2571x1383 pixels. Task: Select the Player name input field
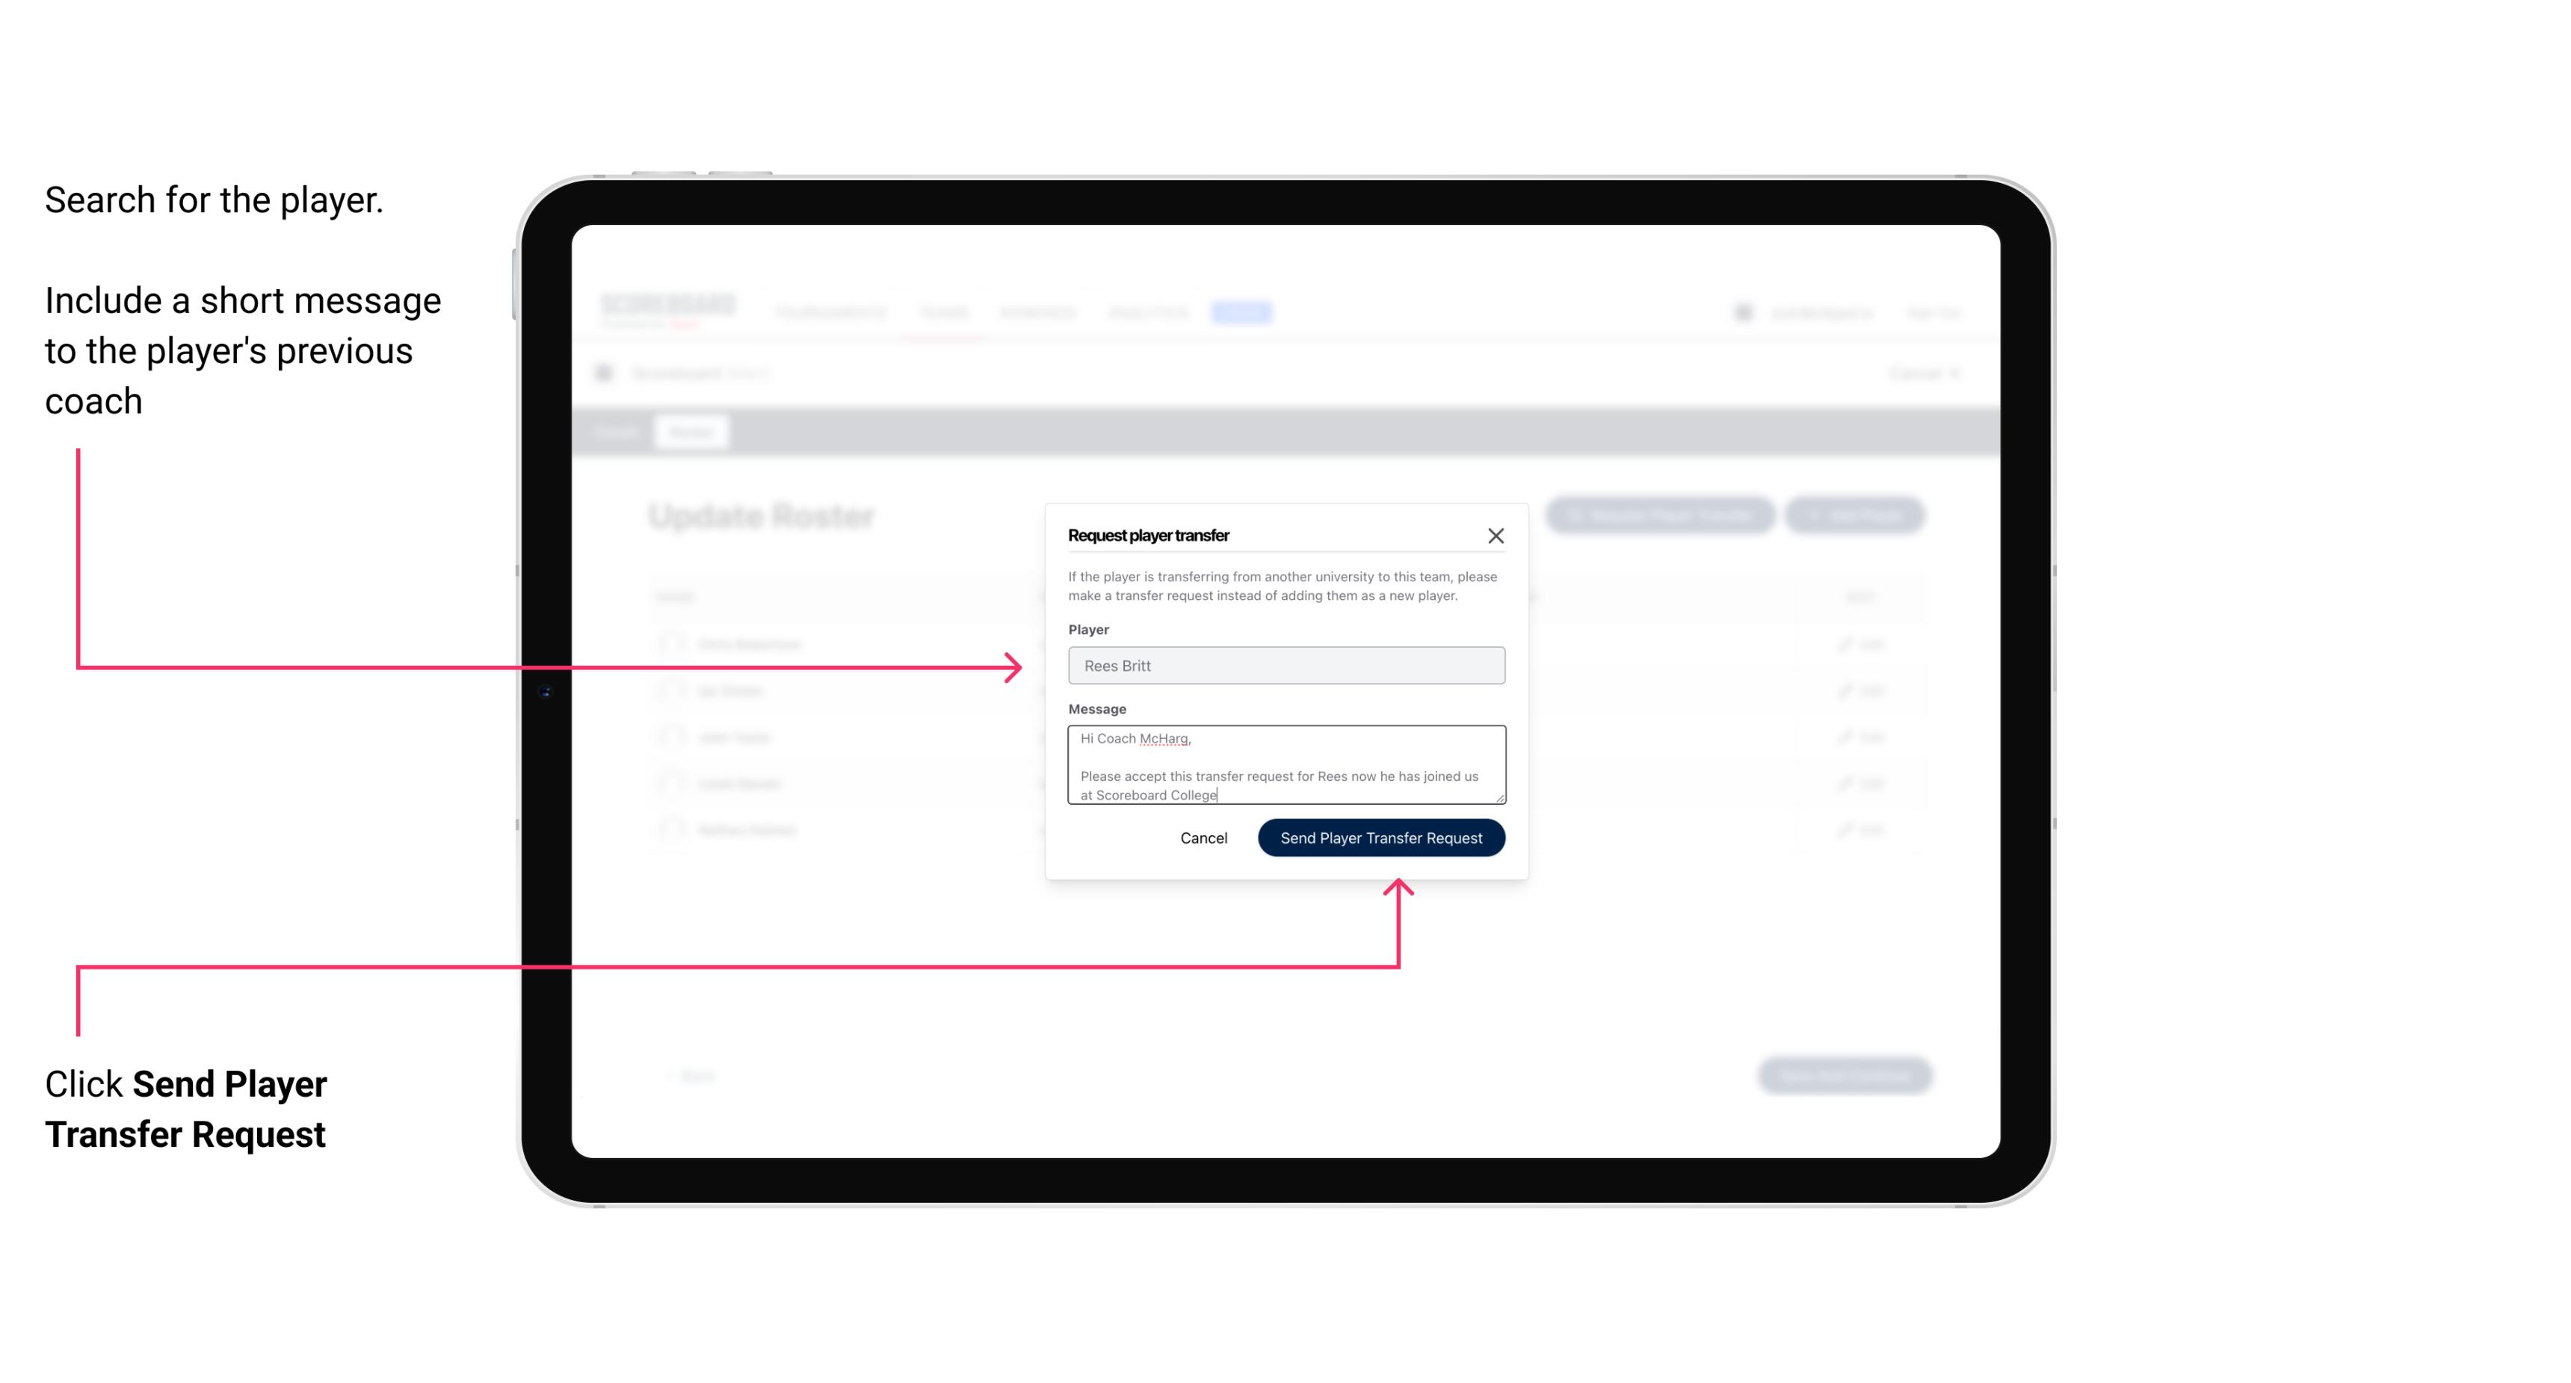1283,666
